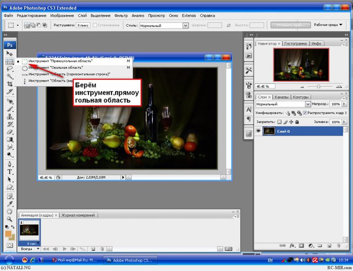The height and width of the screenshot is (271, 353).
Task: Open the Изображение menu
Action: pyautogui.click(x=62, y=16)
